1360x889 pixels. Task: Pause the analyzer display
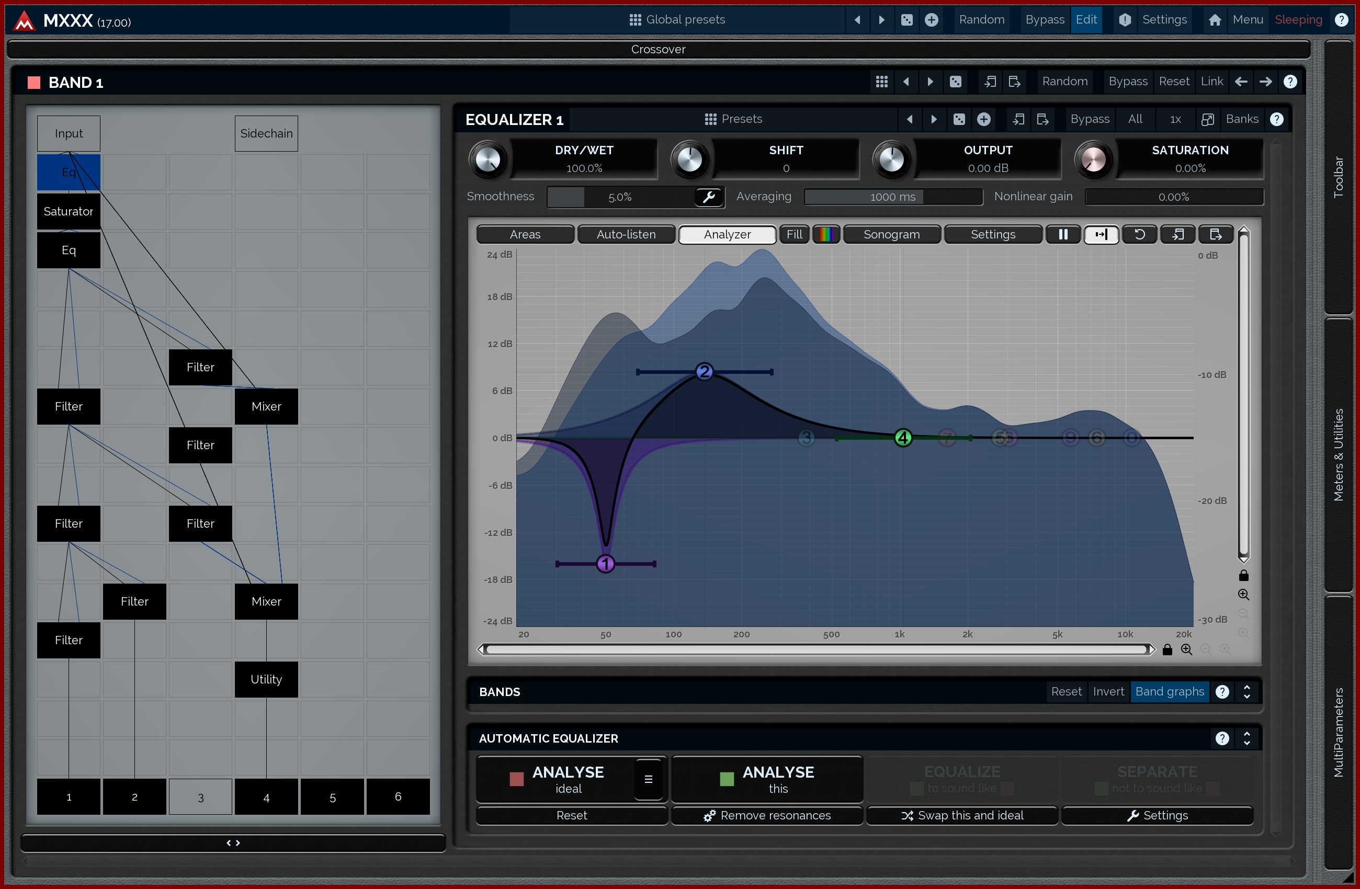pos(1063,234)
